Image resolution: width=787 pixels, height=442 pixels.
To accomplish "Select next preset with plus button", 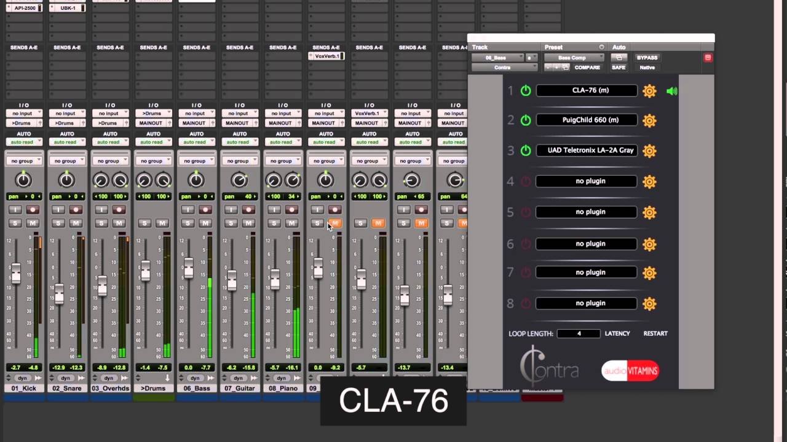I will click(x=558, y=68).
